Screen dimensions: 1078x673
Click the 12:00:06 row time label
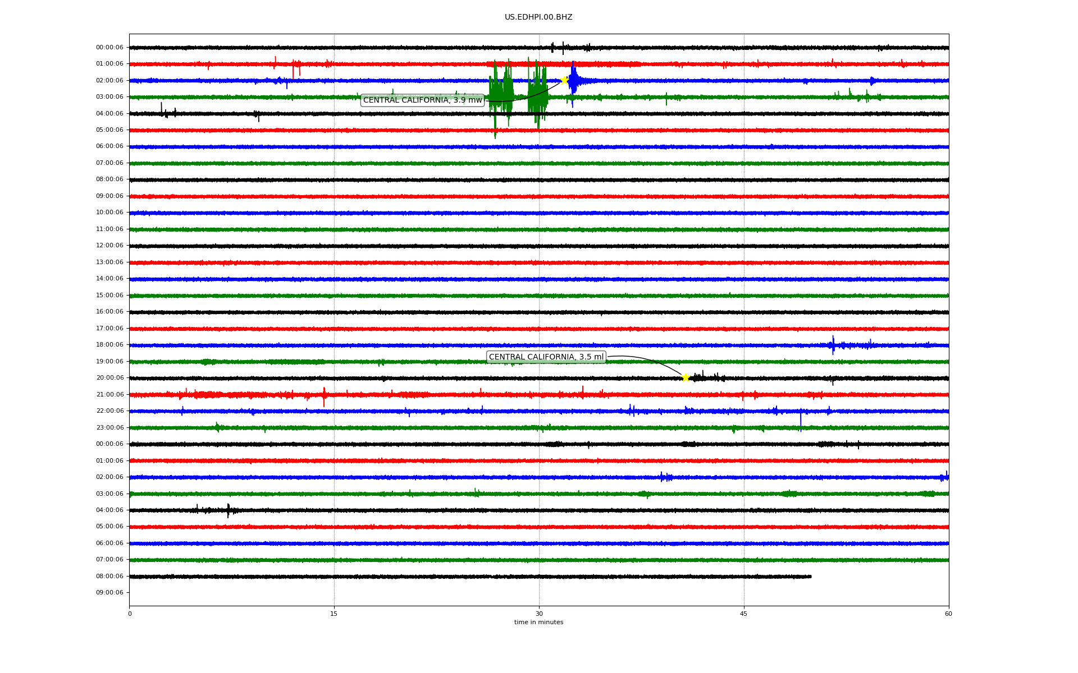click(109, 246)
